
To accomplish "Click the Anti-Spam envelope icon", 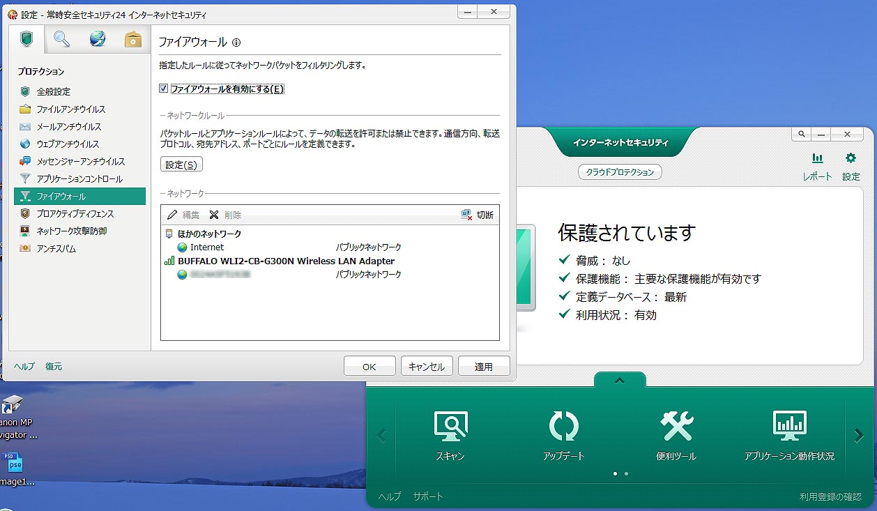I will click(x=25, y=248).
